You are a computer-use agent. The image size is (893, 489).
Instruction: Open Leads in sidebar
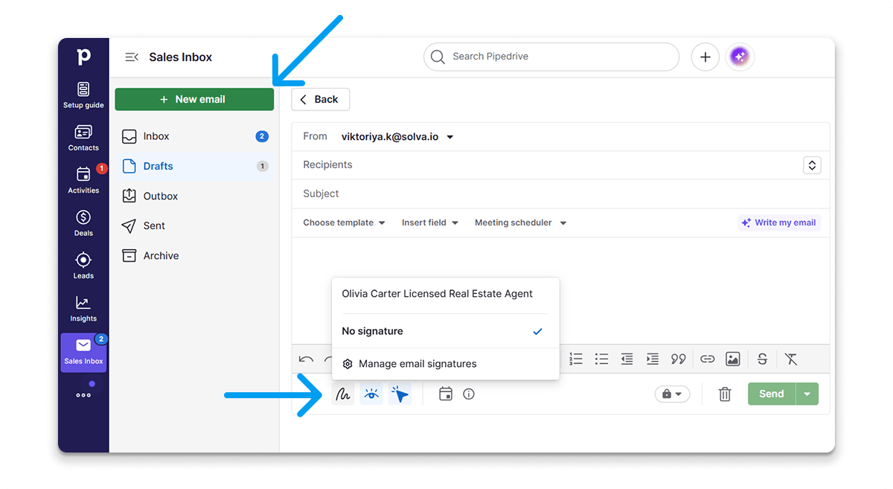[83, 266]
